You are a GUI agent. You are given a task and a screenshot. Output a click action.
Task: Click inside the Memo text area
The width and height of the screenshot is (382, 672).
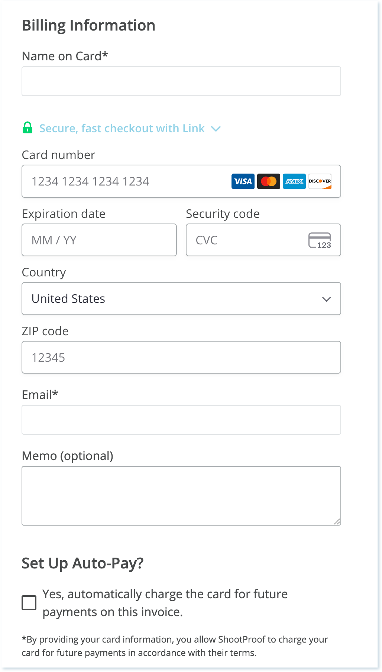(181, 495)
